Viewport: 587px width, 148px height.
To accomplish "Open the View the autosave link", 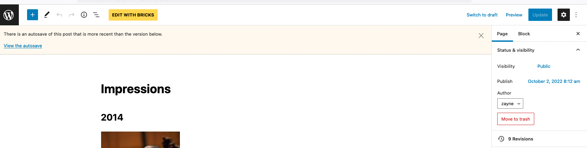I will pyautogui.click(x=23, y=46).
